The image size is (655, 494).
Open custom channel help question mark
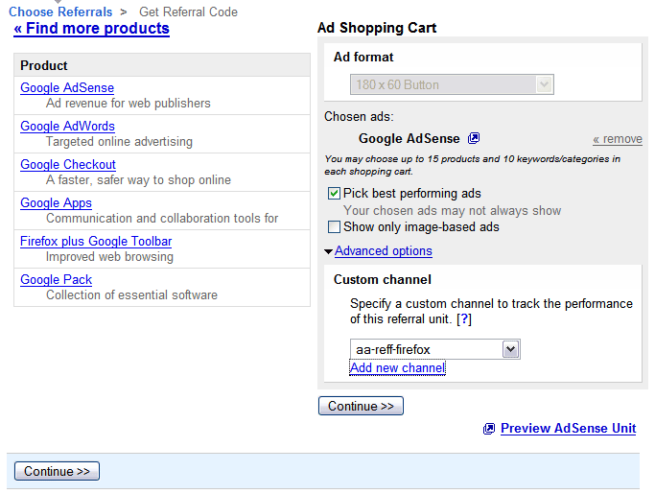coord(464,319)
